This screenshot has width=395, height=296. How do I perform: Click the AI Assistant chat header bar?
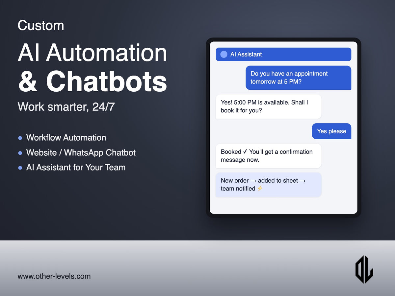pyautogui.click(x=283, y=54)
